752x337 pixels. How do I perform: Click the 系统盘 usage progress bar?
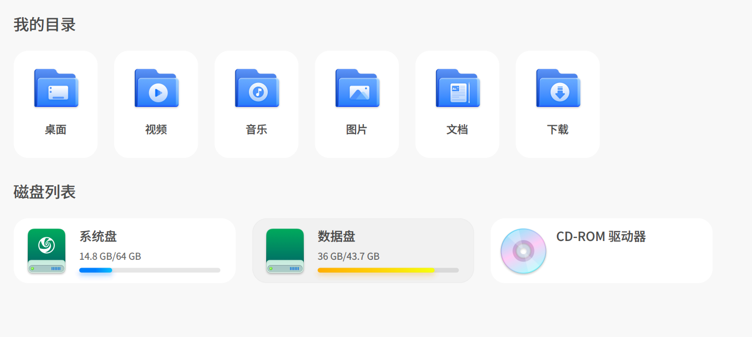click(149, 270)
